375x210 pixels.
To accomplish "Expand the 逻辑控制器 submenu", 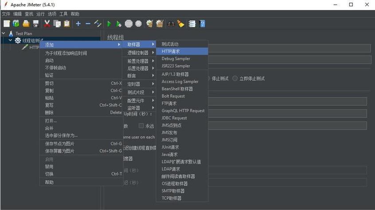I will coord(139,53).
